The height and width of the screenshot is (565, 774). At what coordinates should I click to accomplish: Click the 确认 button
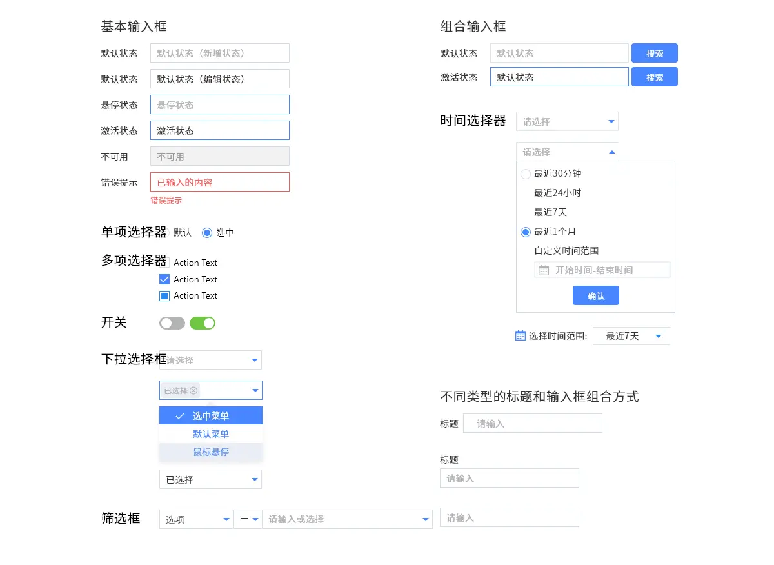(x=596, y=295)
